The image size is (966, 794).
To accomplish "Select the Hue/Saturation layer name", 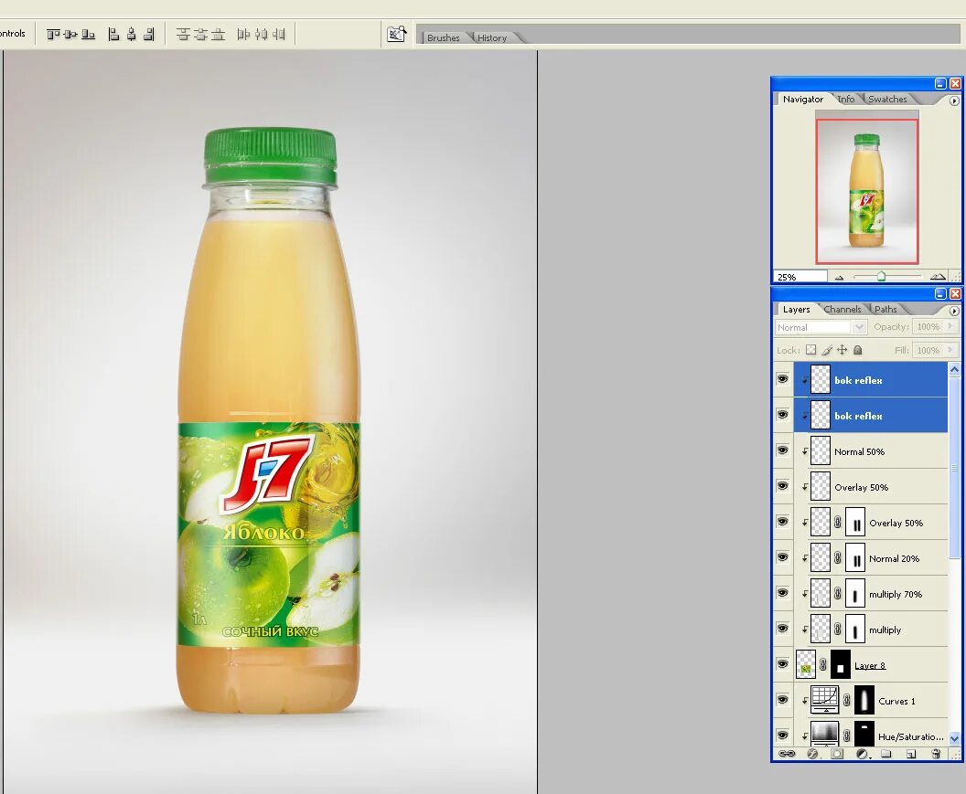I will pyautogui.click(x=910, y=736).
